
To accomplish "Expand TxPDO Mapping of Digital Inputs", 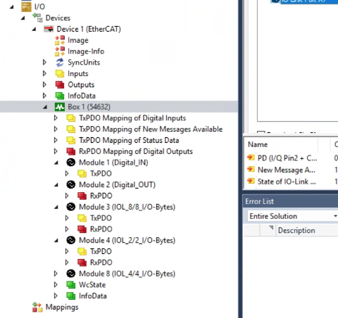I will [x=56, y=117].
